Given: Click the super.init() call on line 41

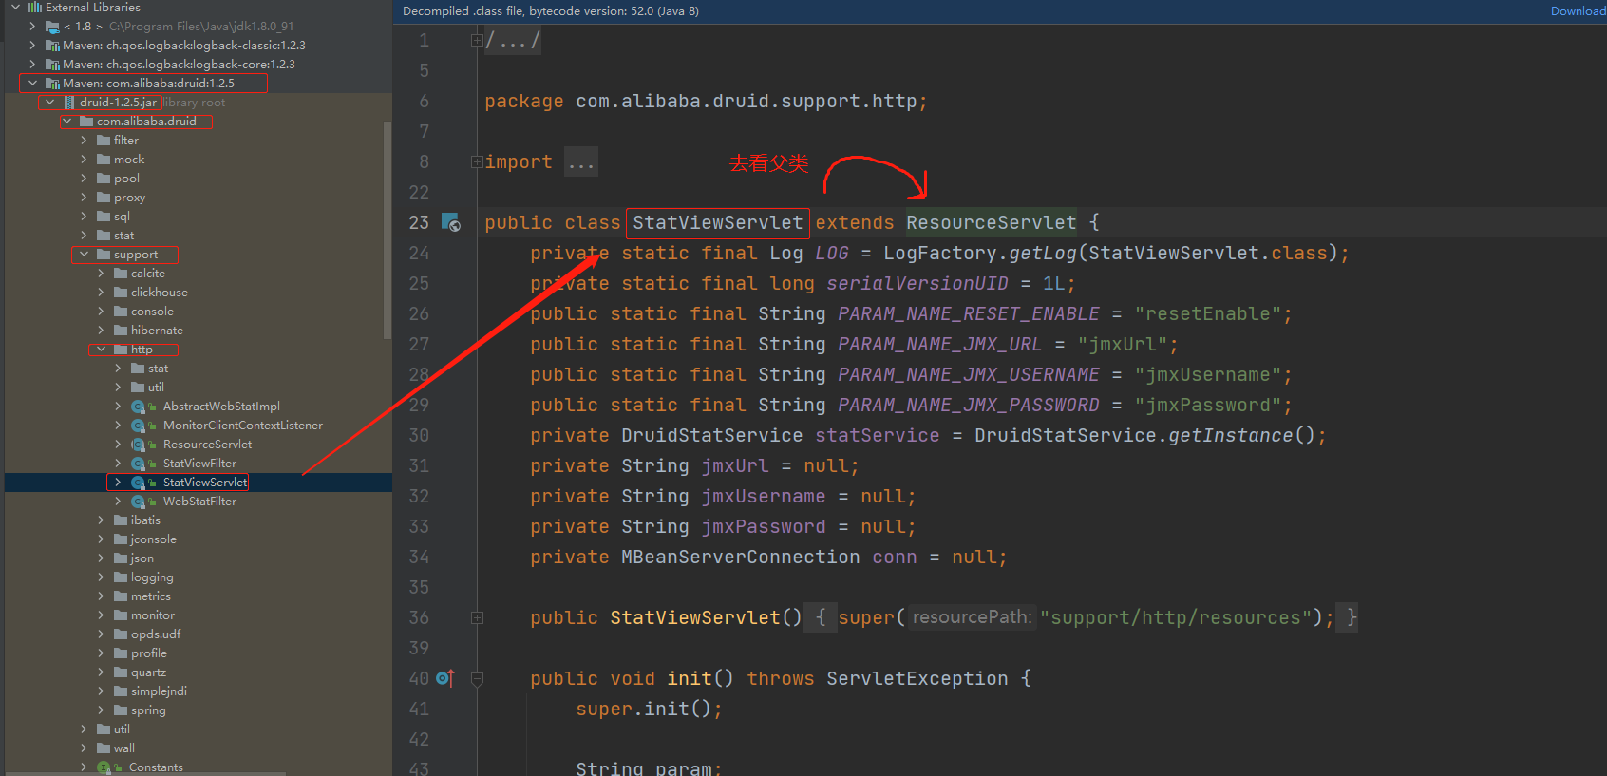Looking at the screenshot, I should pyautogui.click(x=649, y=709).
